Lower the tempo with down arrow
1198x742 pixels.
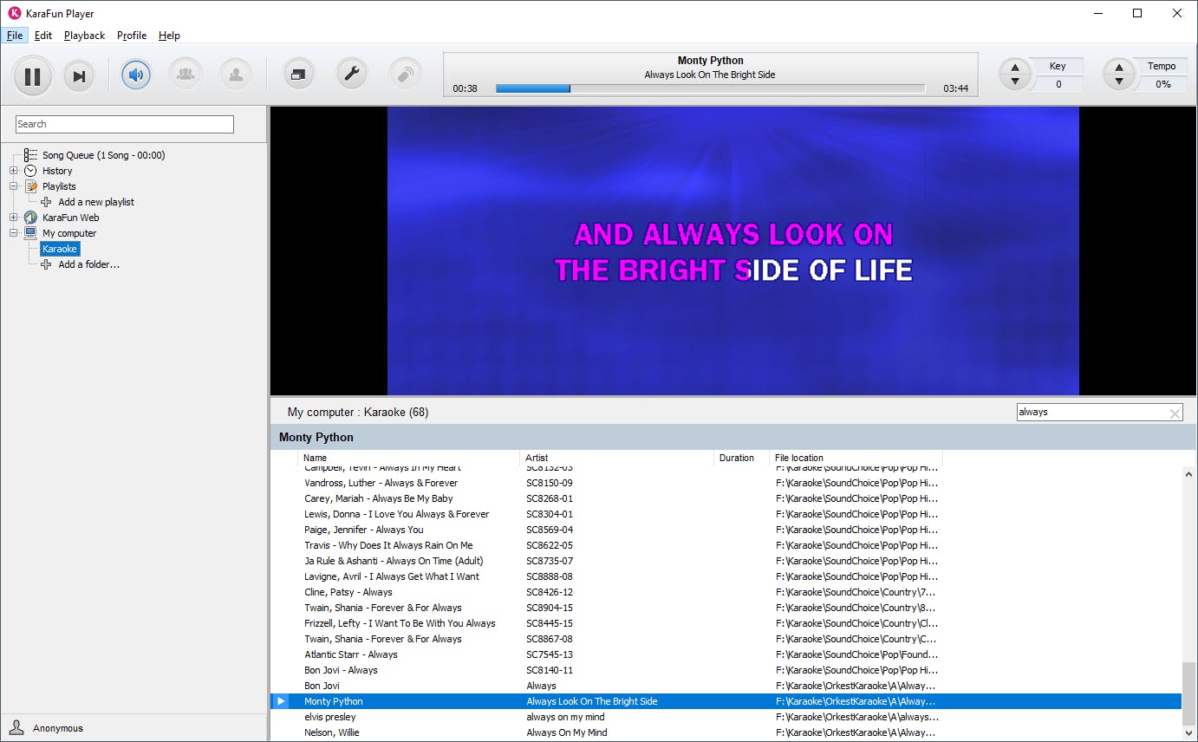pos(1119,82)
